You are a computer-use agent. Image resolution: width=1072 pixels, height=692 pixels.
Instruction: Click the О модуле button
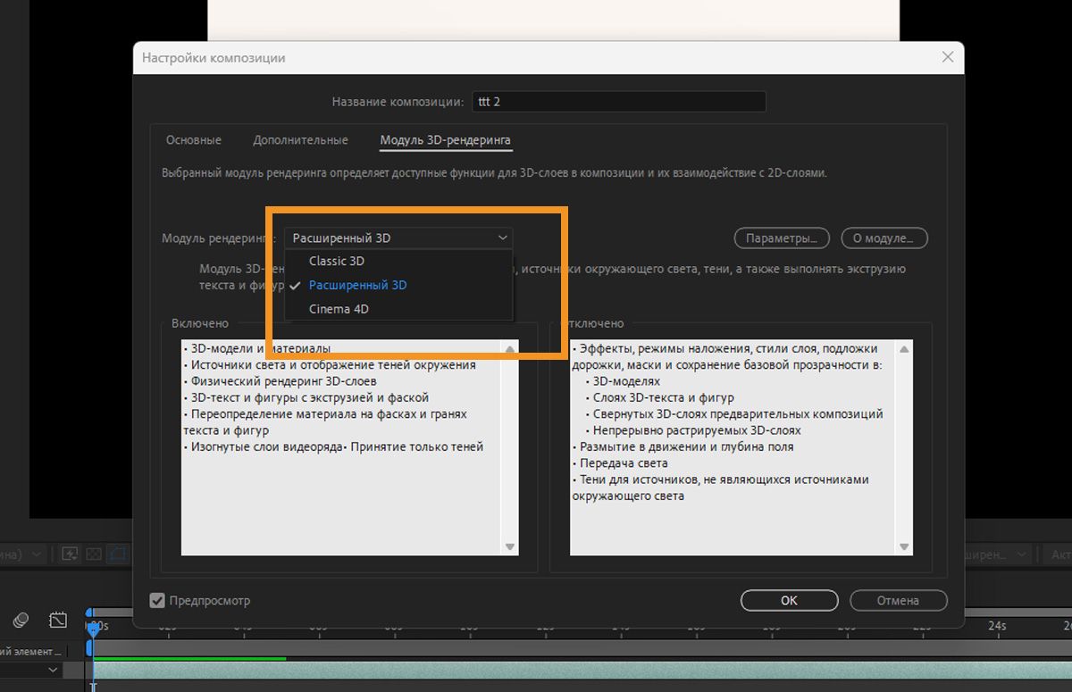884,238
